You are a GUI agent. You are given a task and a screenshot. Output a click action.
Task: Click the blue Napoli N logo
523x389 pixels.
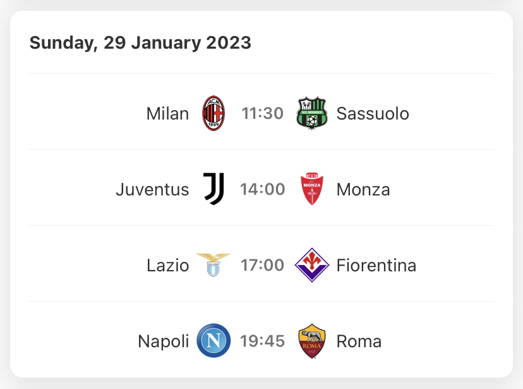pyautogui.click(x=213, y=340)
